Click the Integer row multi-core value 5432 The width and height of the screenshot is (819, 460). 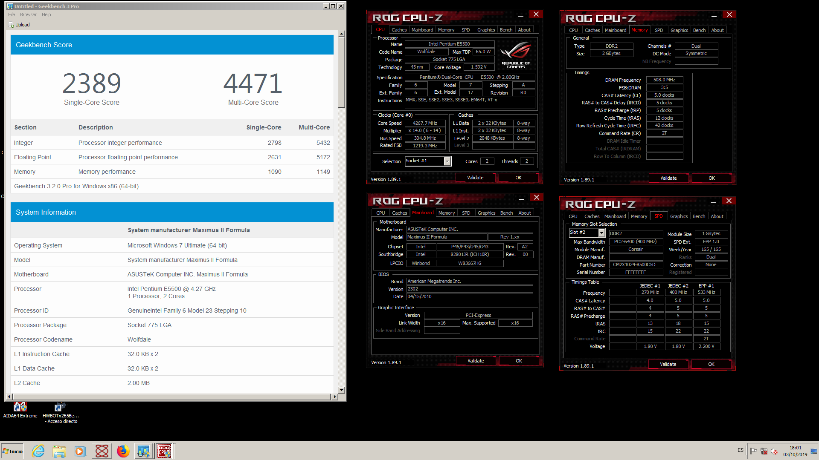point(323,143)
